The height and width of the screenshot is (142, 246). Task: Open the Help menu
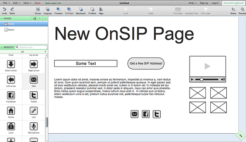point(192,3)
